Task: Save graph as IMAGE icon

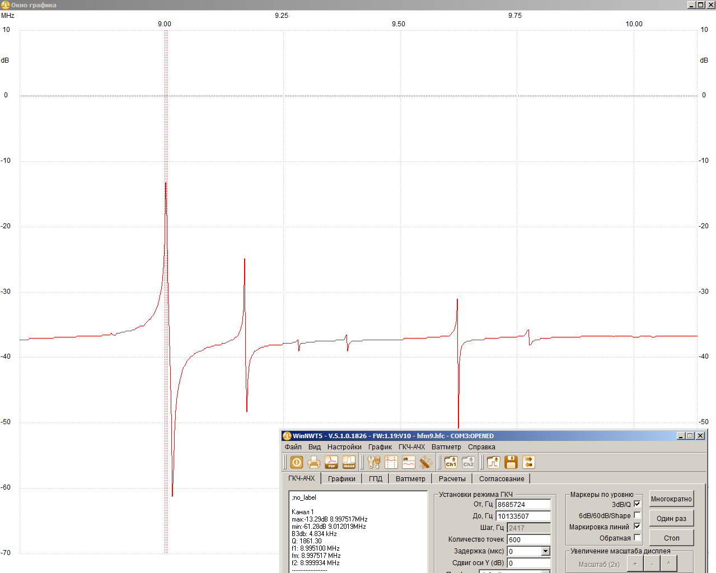Action: pyautogui.click(x=349, y=462)
